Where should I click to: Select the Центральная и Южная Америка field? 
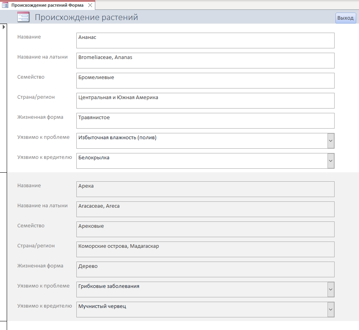point(205,101)
